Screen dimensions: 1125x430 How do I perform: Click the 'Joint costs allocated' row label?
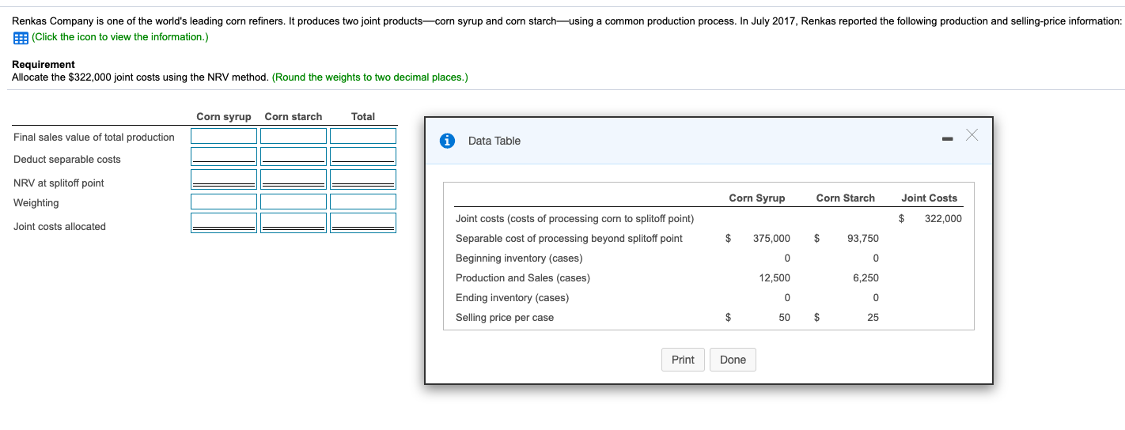pos(59,226)
